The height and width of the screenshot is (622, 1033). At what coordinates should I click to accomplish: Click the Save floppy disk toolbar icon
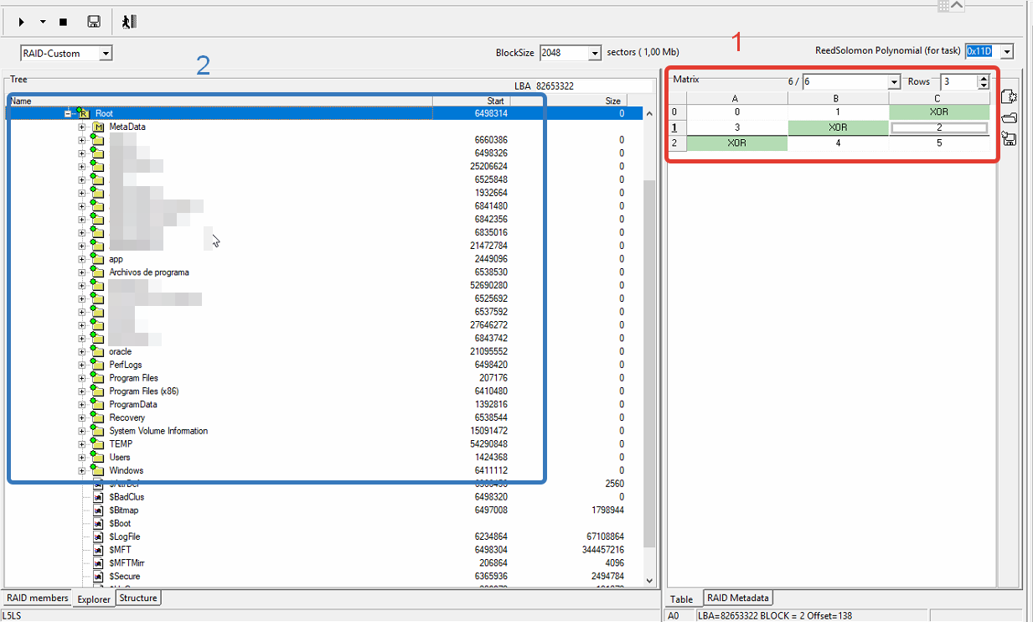click(x=94, y=22)
